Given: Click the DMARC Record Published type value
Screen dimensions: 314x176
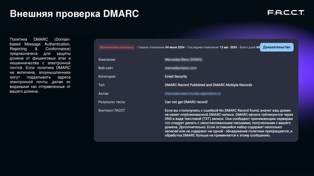Looking at the screenshot, I should click(208, 85).
